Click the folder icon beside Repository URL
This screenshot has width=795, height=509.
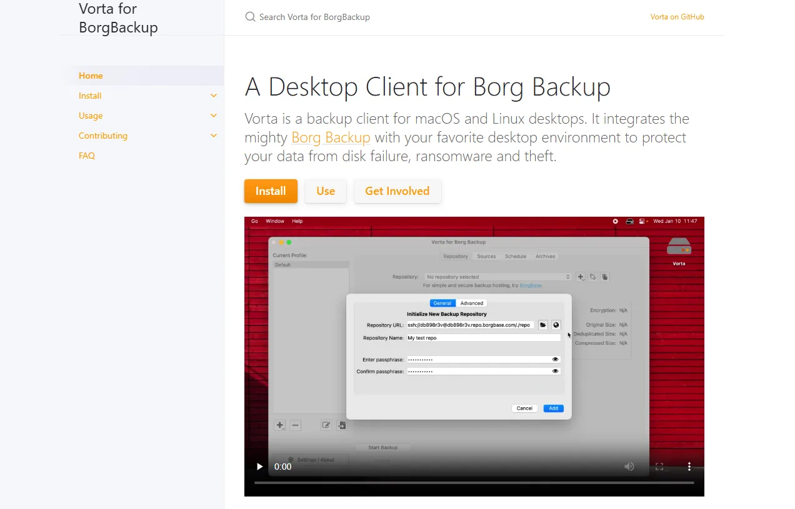coord(543,325)
